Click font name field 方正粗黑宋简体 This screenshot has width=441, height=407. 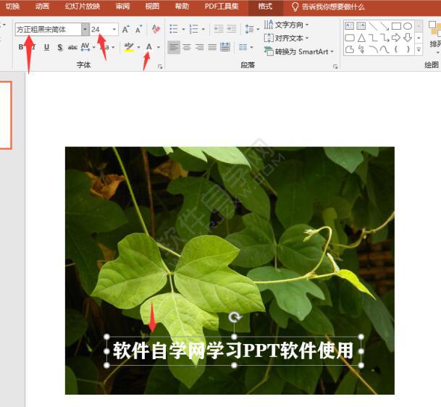coord(49,29)
